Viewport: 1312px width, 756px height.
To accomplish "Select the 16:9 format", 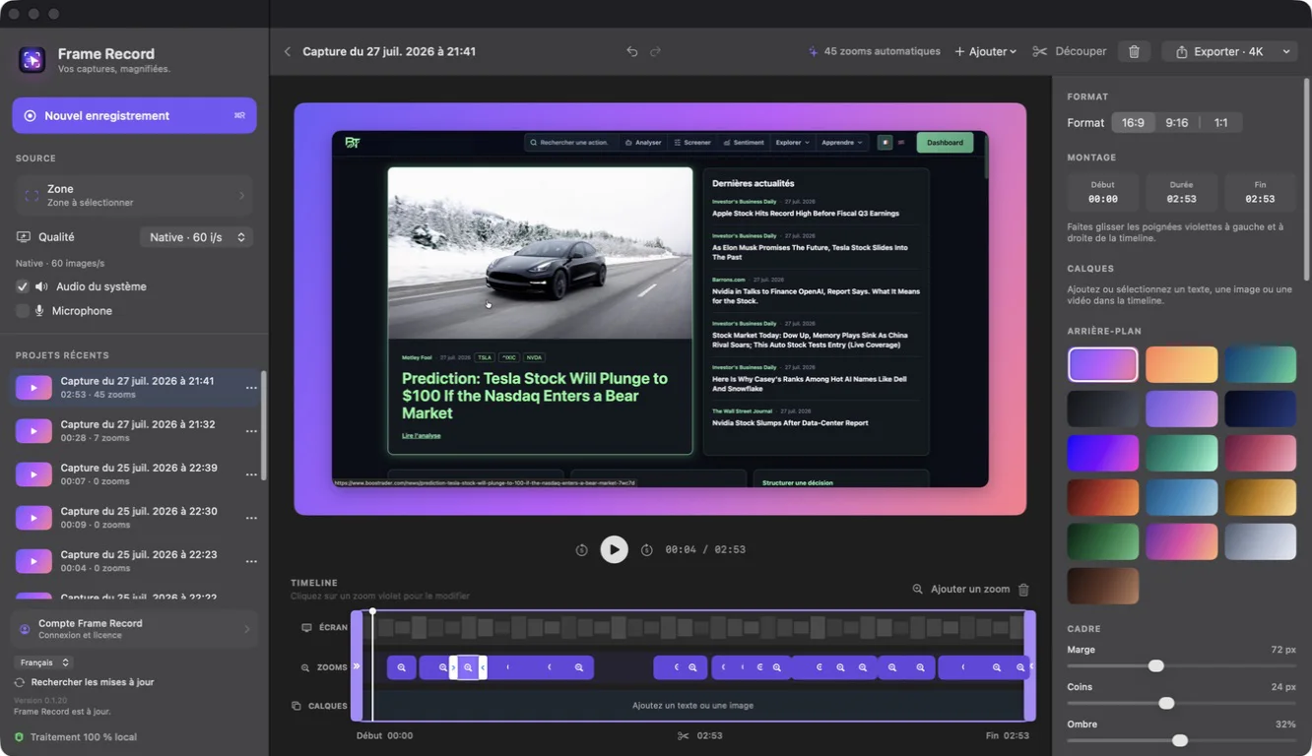I will point(1133,123).
